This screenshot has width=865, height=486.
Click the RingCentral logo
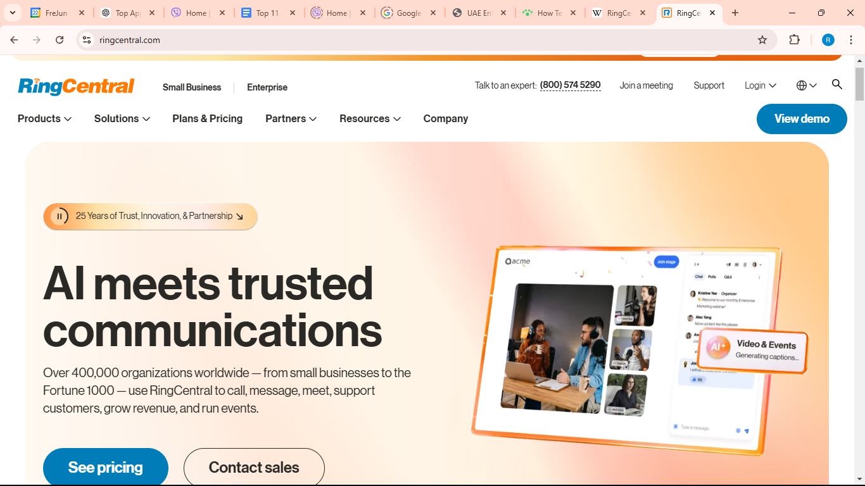[75, 86]
